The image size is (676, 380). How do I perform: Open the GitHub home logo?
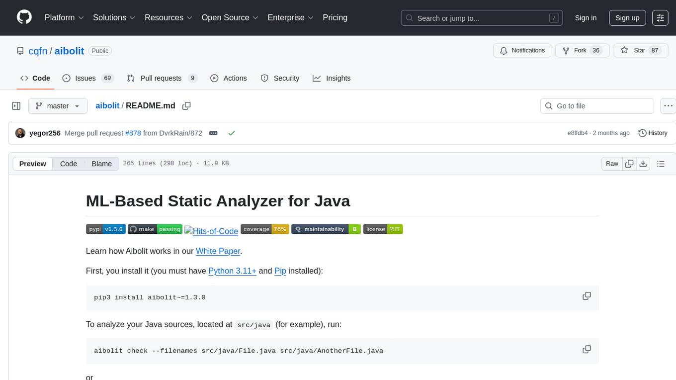[24, 17]
